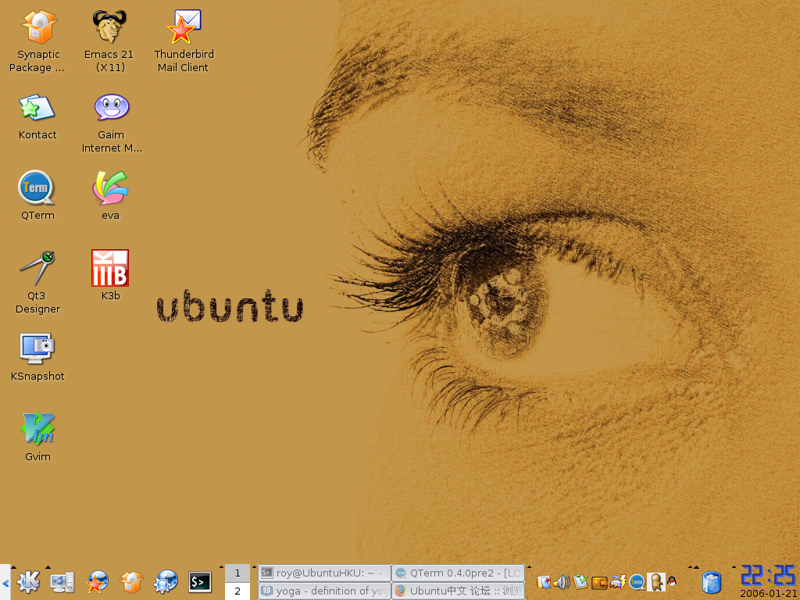Click the globe-with-gear launcher in panel

point(166,582)
